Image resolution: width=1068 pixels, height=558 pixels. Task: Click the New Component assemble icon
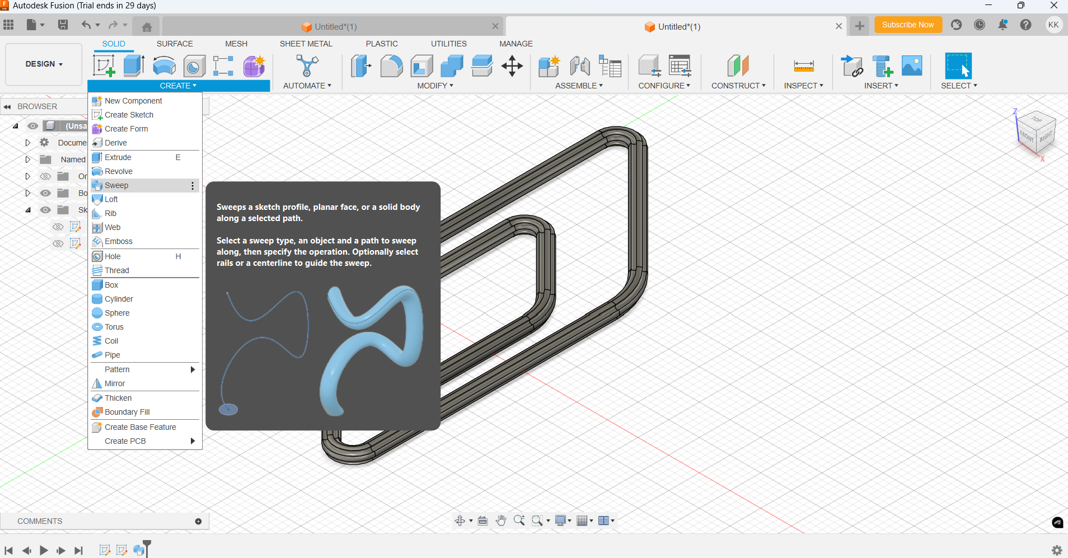point(549,65)
